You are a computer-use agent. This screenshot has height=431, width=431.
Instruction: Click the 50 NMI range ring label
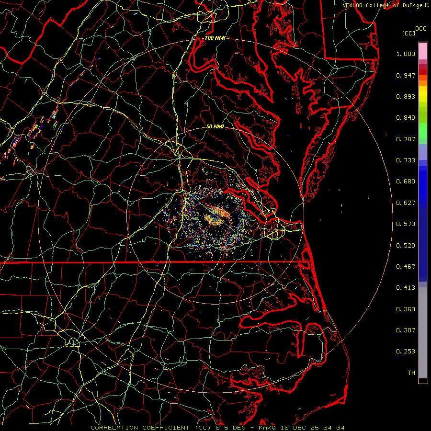tap(215, 126)
